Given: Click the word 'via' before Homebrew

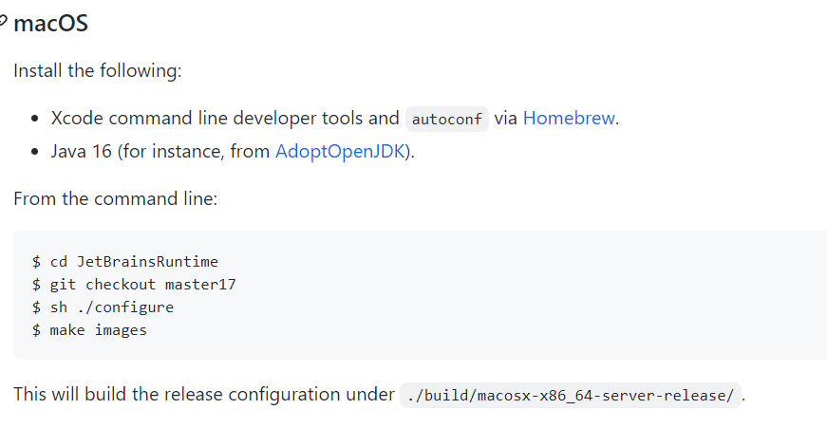Looking at the screenshot, I should tap(505, 118).
